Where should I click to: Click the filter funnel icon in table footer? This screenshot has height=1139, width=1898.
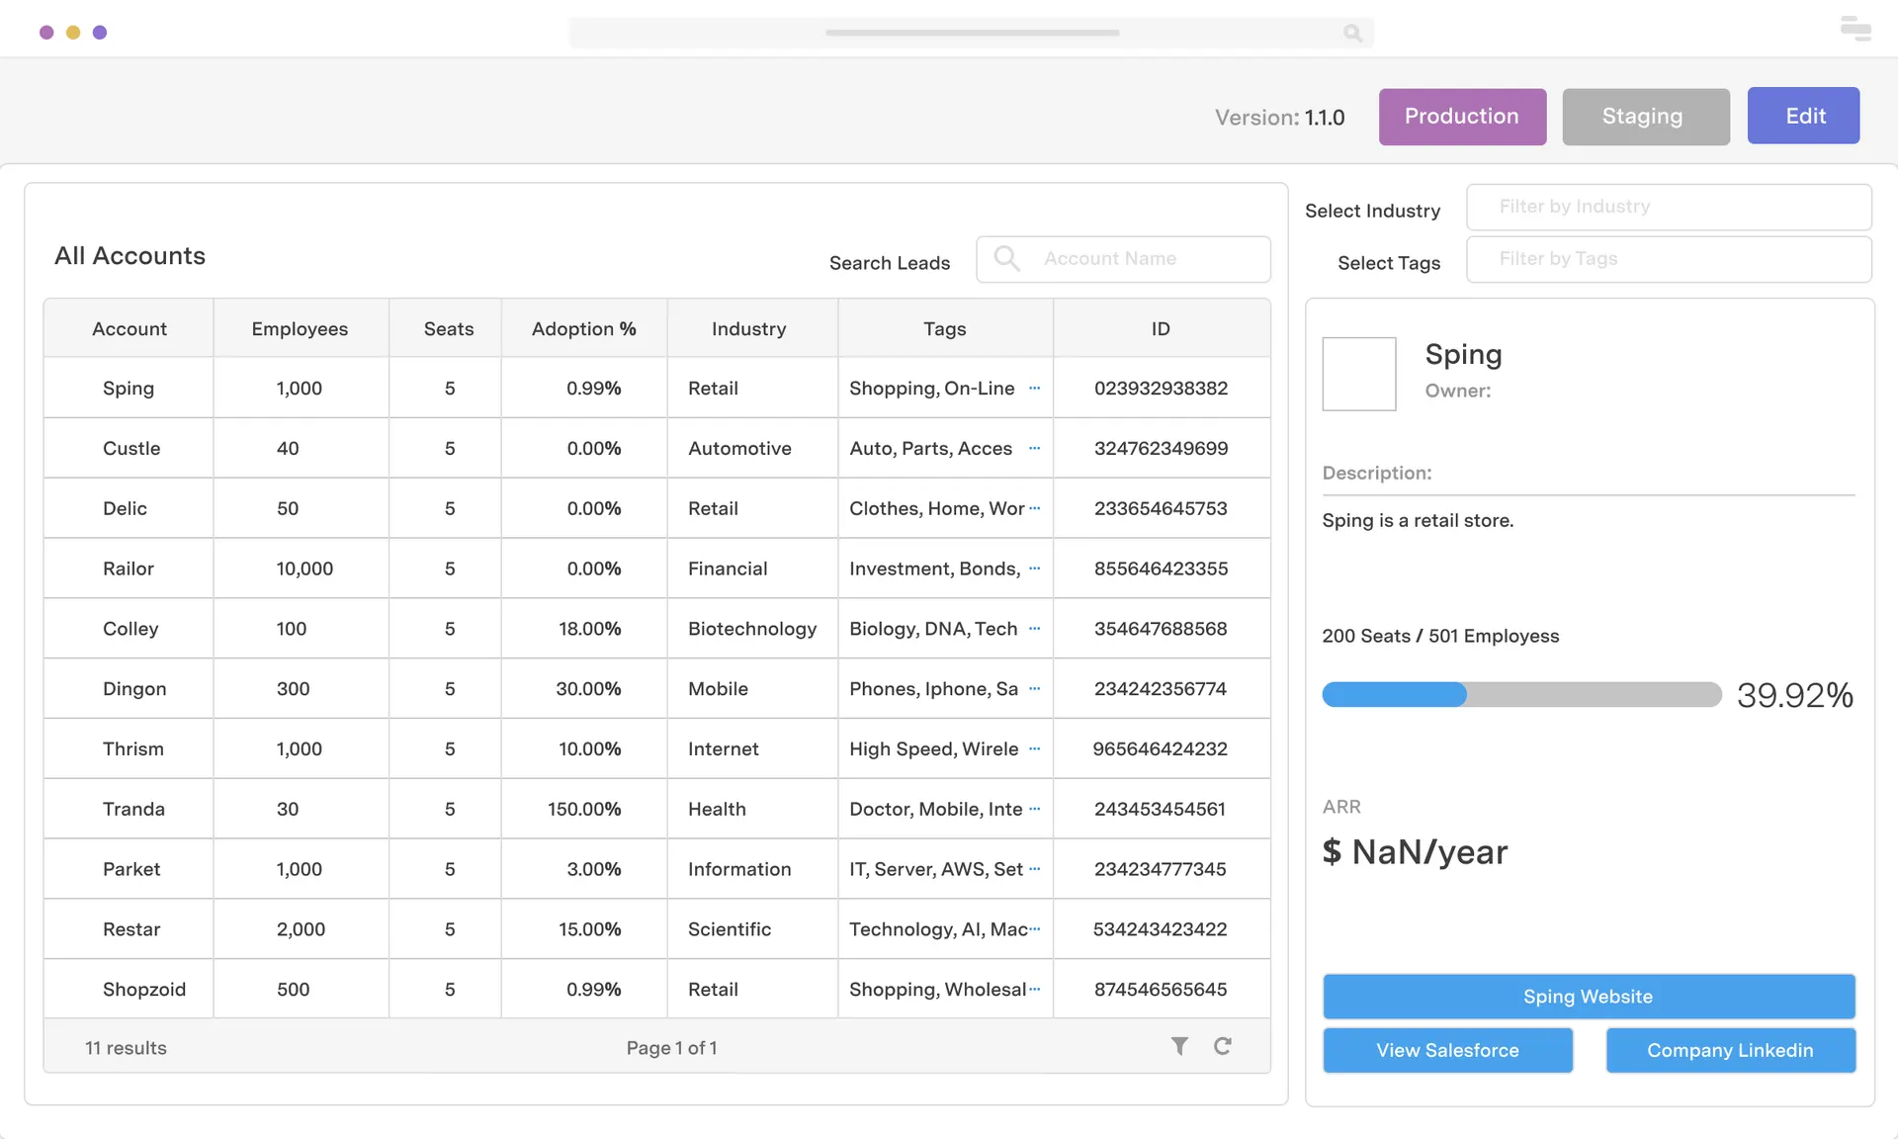click(x=1179, y=1046)
